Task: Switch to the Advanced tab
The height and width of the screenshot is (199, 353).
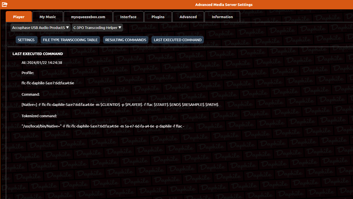Action: [x=188, y=17]
